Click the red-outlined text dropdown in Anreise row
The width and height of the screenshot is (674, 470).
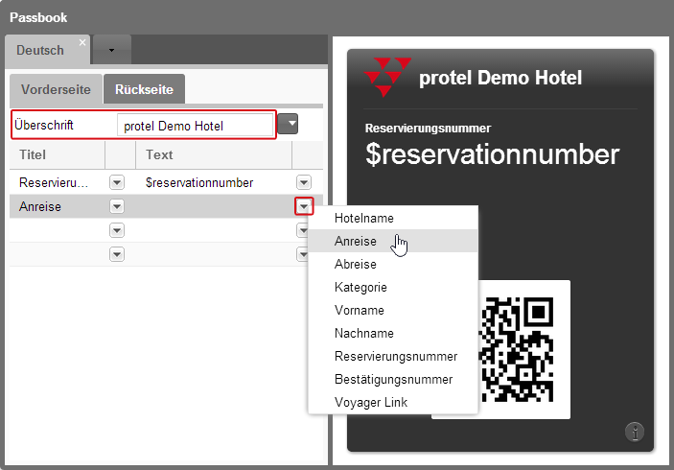[304, 206]
